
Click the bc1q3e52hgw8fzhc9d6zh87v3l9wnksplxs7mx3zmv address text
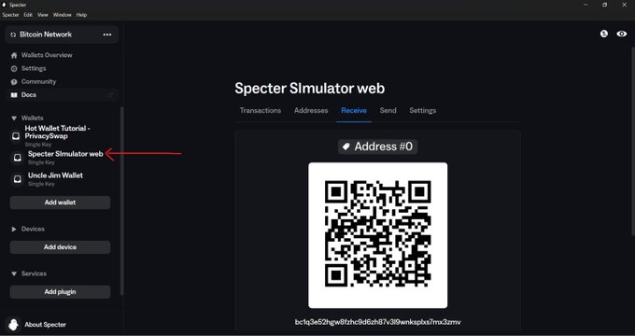pos(378,322)
